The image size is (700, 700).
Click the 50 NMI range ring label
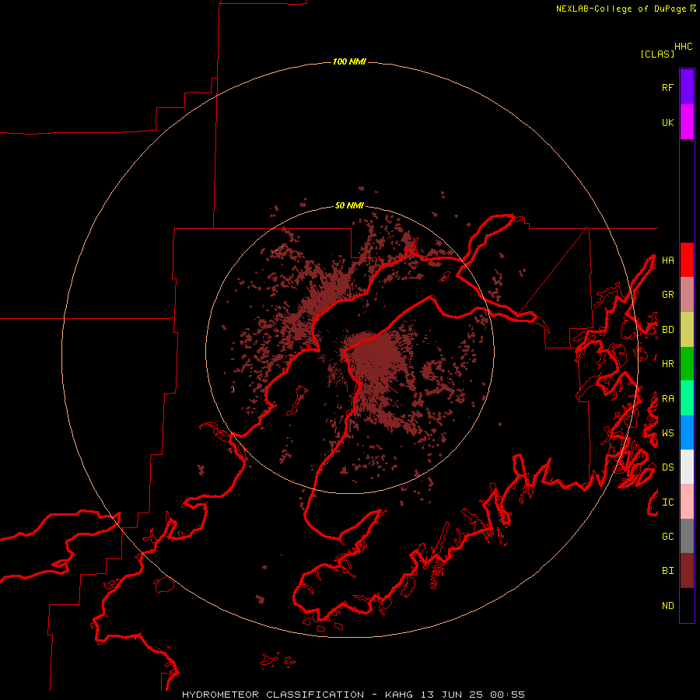[349, 205]
